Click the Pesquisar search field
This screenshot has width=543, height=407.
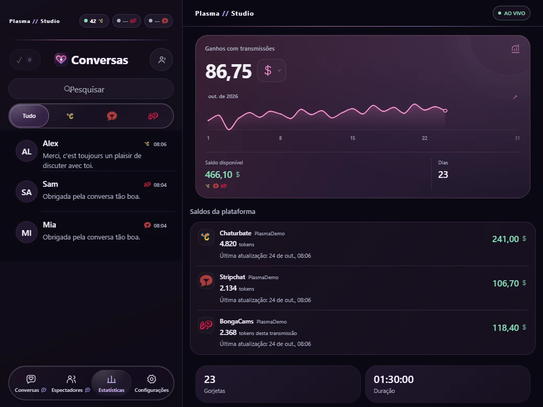coord(91,89)
